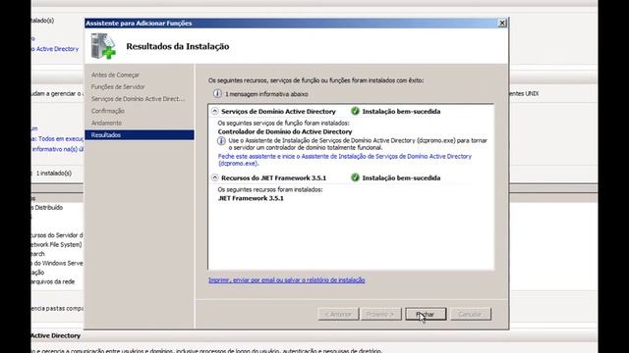Click 'Os seguintes recursos foram instalados' text
This screenshot has height=353, width=629.
(270, 189)
